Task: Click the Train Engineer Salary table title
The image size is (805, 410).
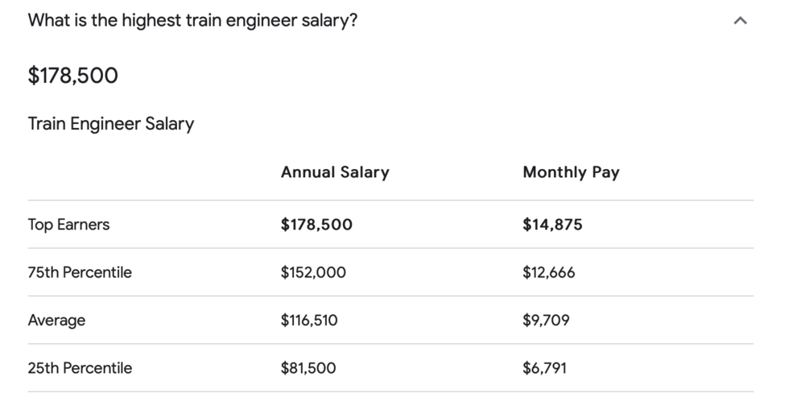Action: pos(111,124)
